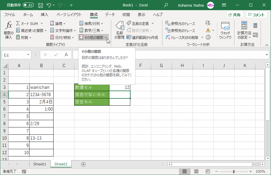Image resolution: width=271 pixels, height=175 pixels.
Task: Switch to the Home (ホーム) tab
Action: (x=28, y=15)
